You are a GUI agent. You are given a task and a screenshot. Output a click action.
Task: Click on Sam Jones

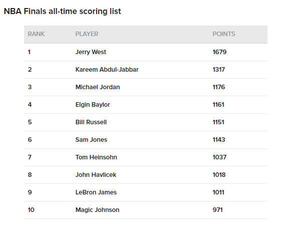(91, 140)
